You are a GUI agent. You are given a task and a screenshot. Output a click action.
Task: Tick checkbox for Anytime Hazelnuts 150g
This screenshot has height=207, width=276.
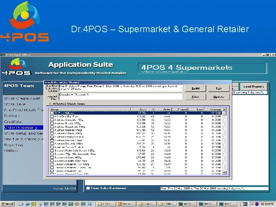coord(52,127)
